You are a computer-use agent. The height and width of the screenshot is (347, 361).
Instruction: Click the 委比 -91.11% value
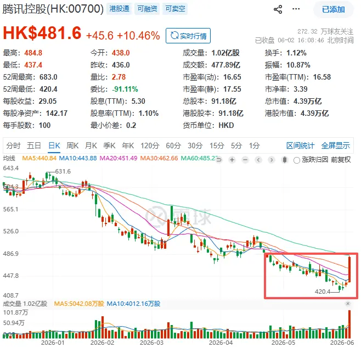click(125, 89)
